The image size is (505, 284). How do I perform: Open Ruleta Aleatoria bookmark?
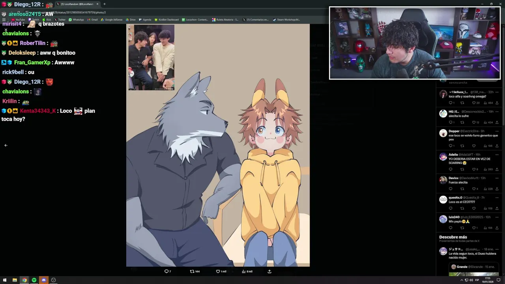[225, 20]
